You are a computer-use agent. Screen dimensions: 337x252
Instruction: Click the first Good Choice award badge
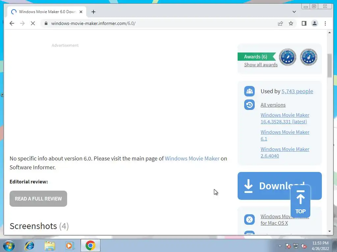tap(288, 57)
